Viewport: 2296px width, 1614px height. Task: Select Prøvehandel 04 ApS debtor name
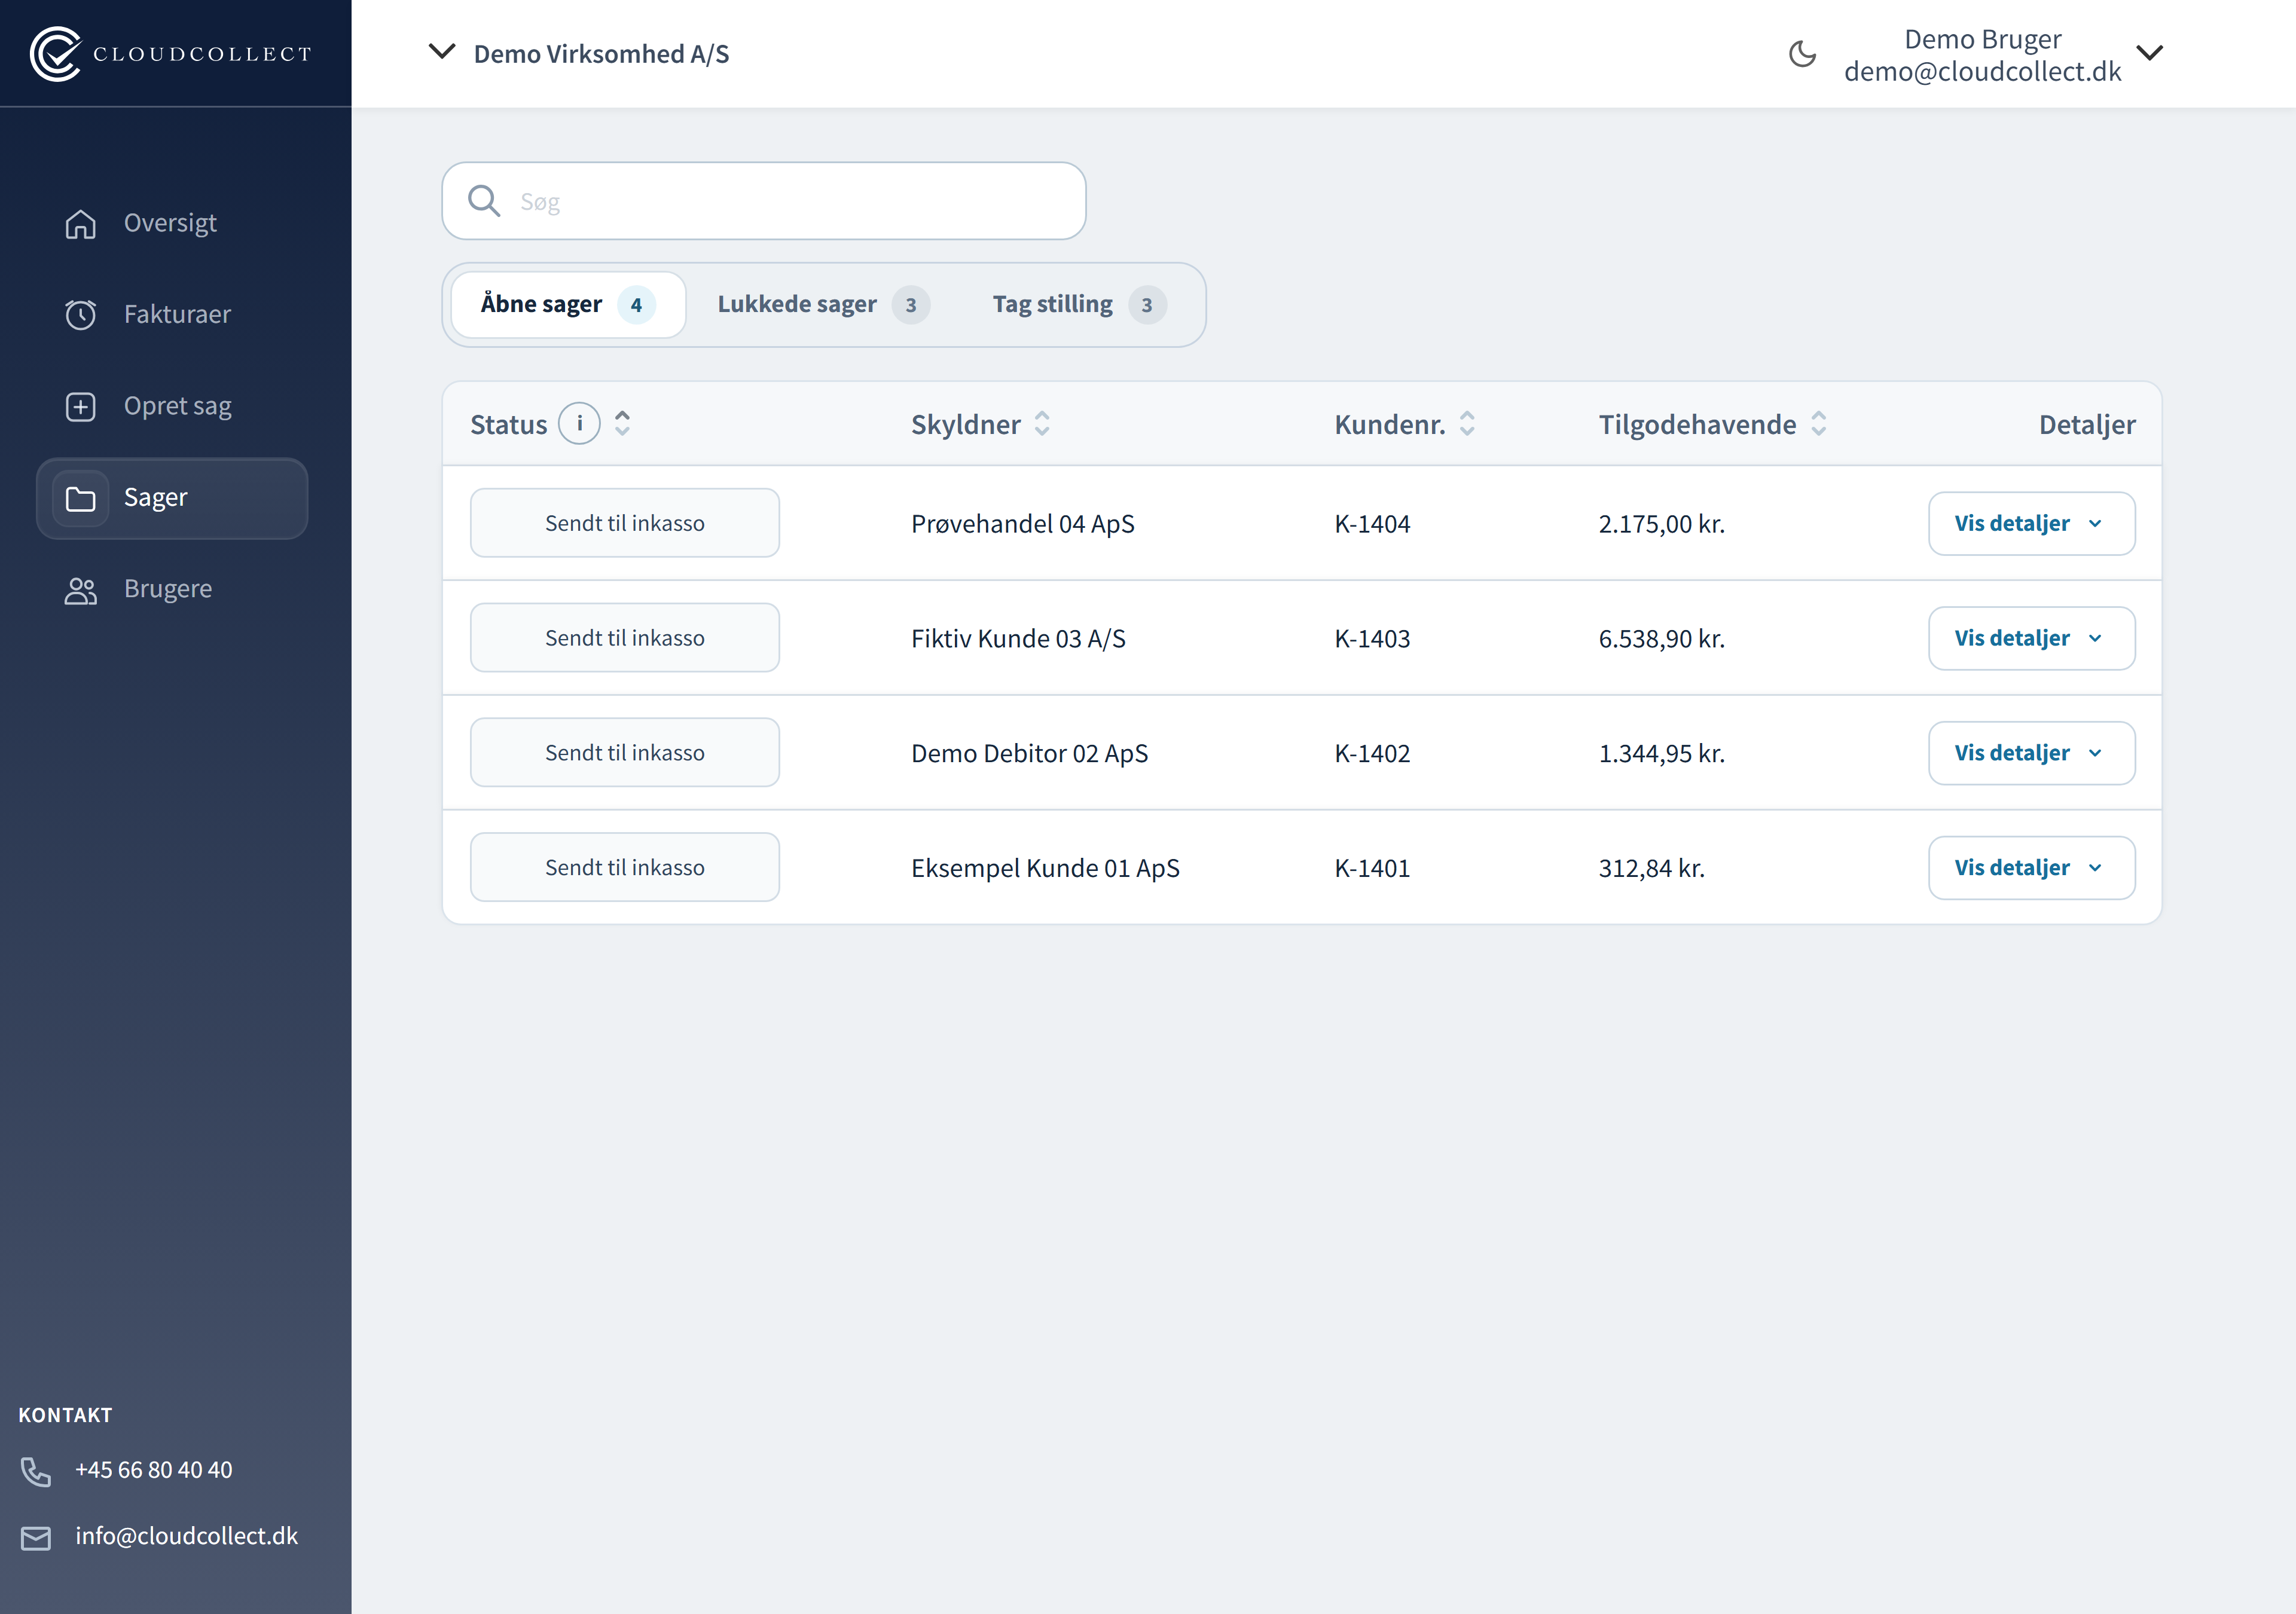[1023, 524]
